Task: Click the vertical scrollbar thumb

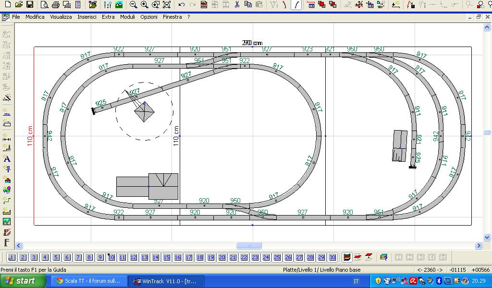Action: (x=487, y=132)
